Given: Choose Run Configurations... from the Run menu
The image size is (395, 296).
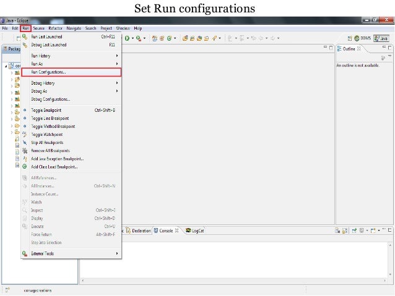Looking at the screenshot, I should click(71, 72).
